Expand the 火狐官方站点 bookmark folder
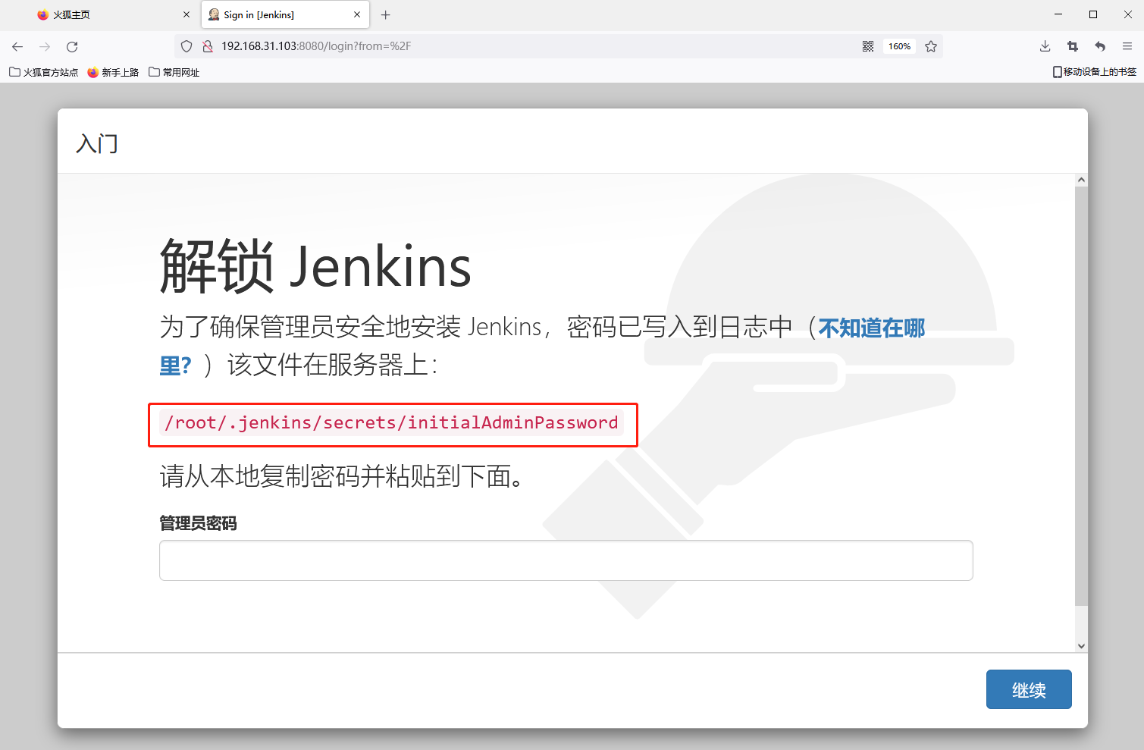The height and width of the screenshot is (750, 1144). (x=42, y=72)
